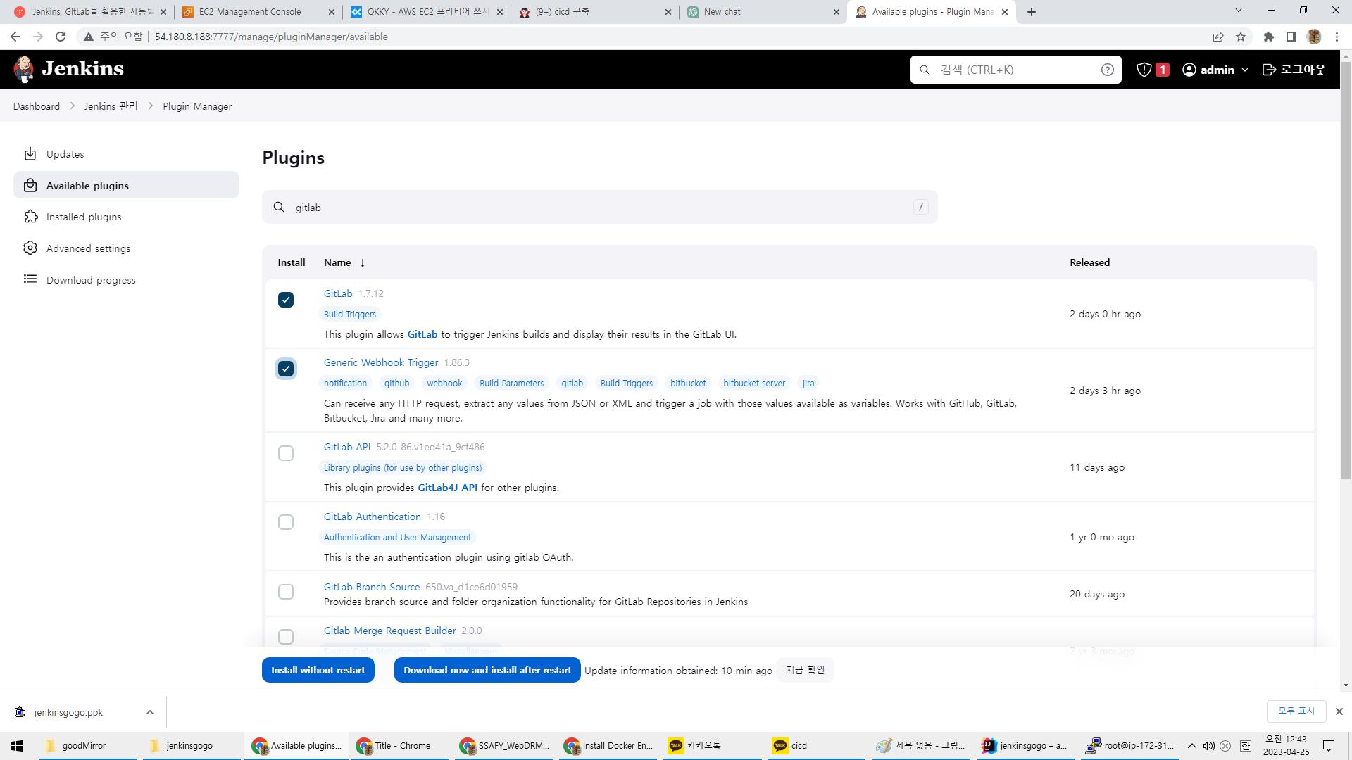The image size is (1352, 760).
Task: Sort plugins by the Name column arrow
Action: tap(363, 263)
